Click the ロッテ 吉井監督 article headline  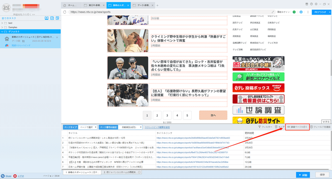coord(188,66)
